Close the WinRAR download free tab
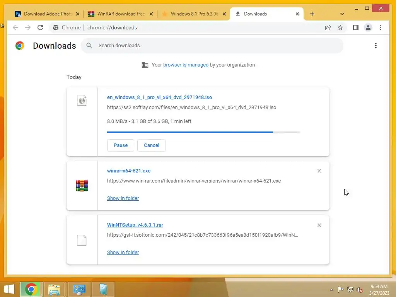 (x=151, y=14)
